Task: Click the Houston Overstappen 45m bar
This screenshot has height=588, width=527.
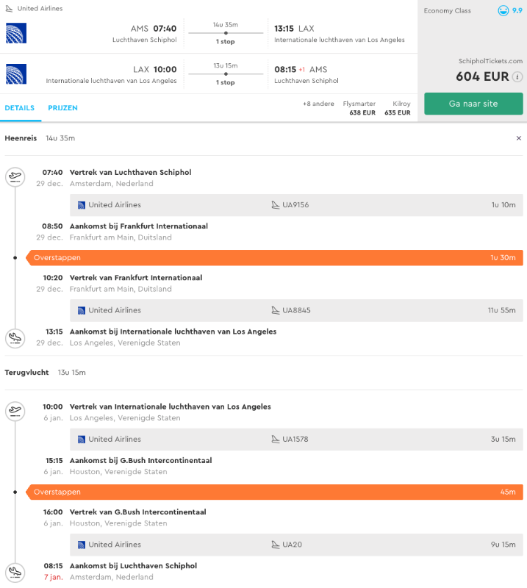Action: 274,492
